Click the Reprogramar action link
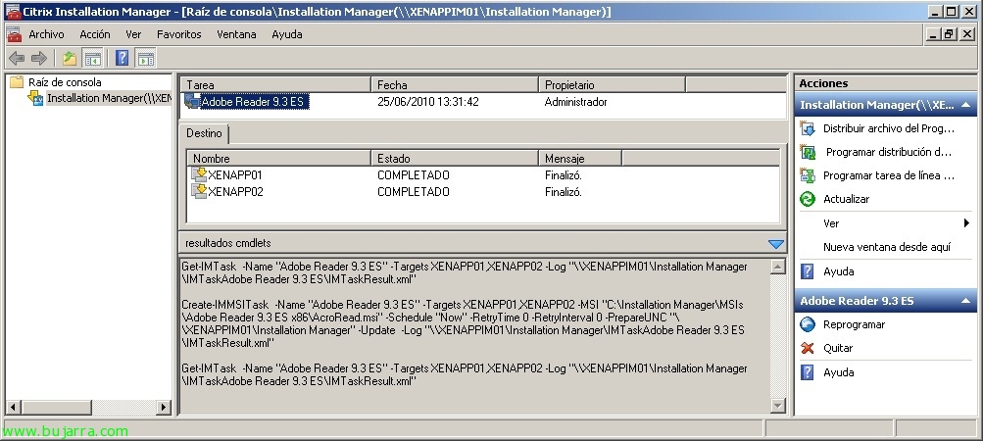 [x=854, y=324]
